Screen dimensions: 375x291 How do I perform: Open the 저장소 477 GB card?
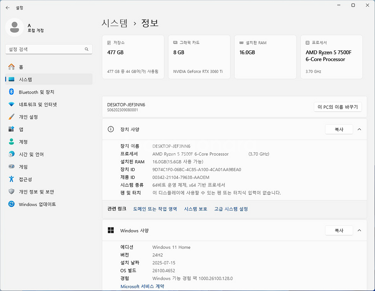tap(133, 57)
